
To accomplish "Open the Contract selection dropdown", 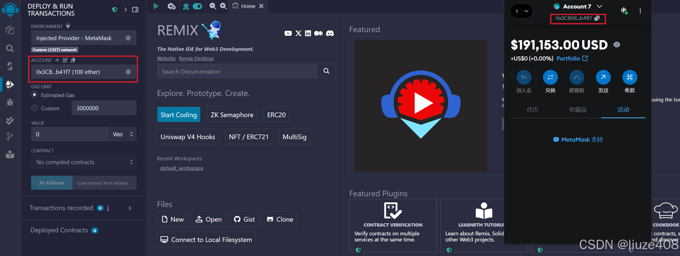I will point(84,162).
